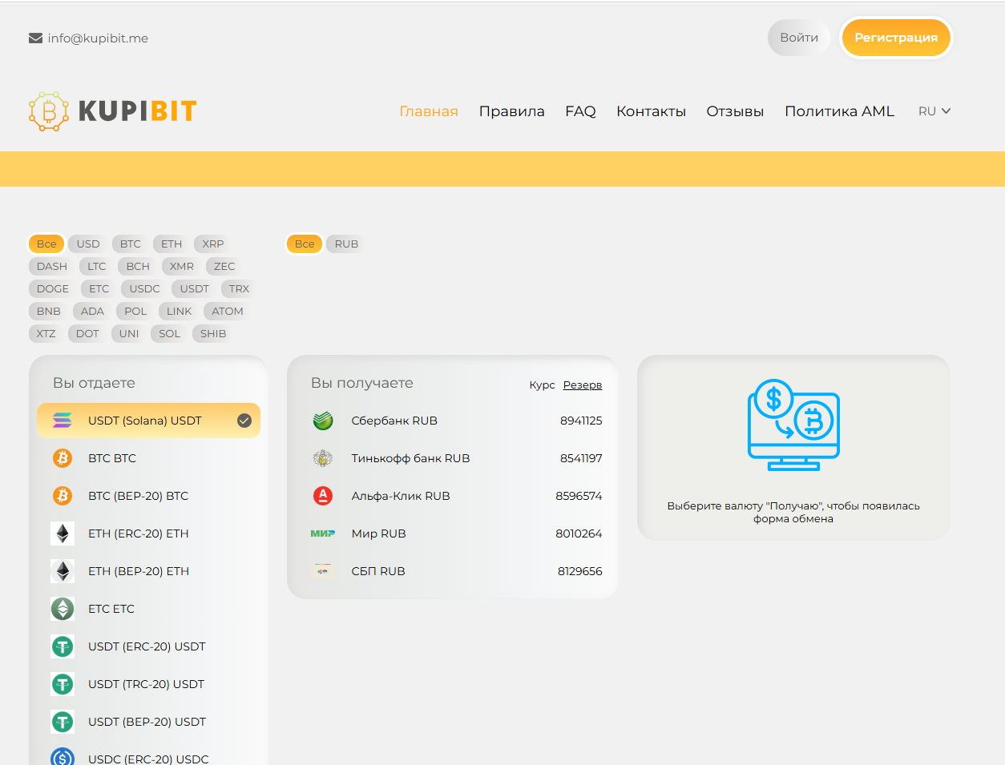Filter give currencies by USDC
1005x765 pixels.
coord(145,289)
